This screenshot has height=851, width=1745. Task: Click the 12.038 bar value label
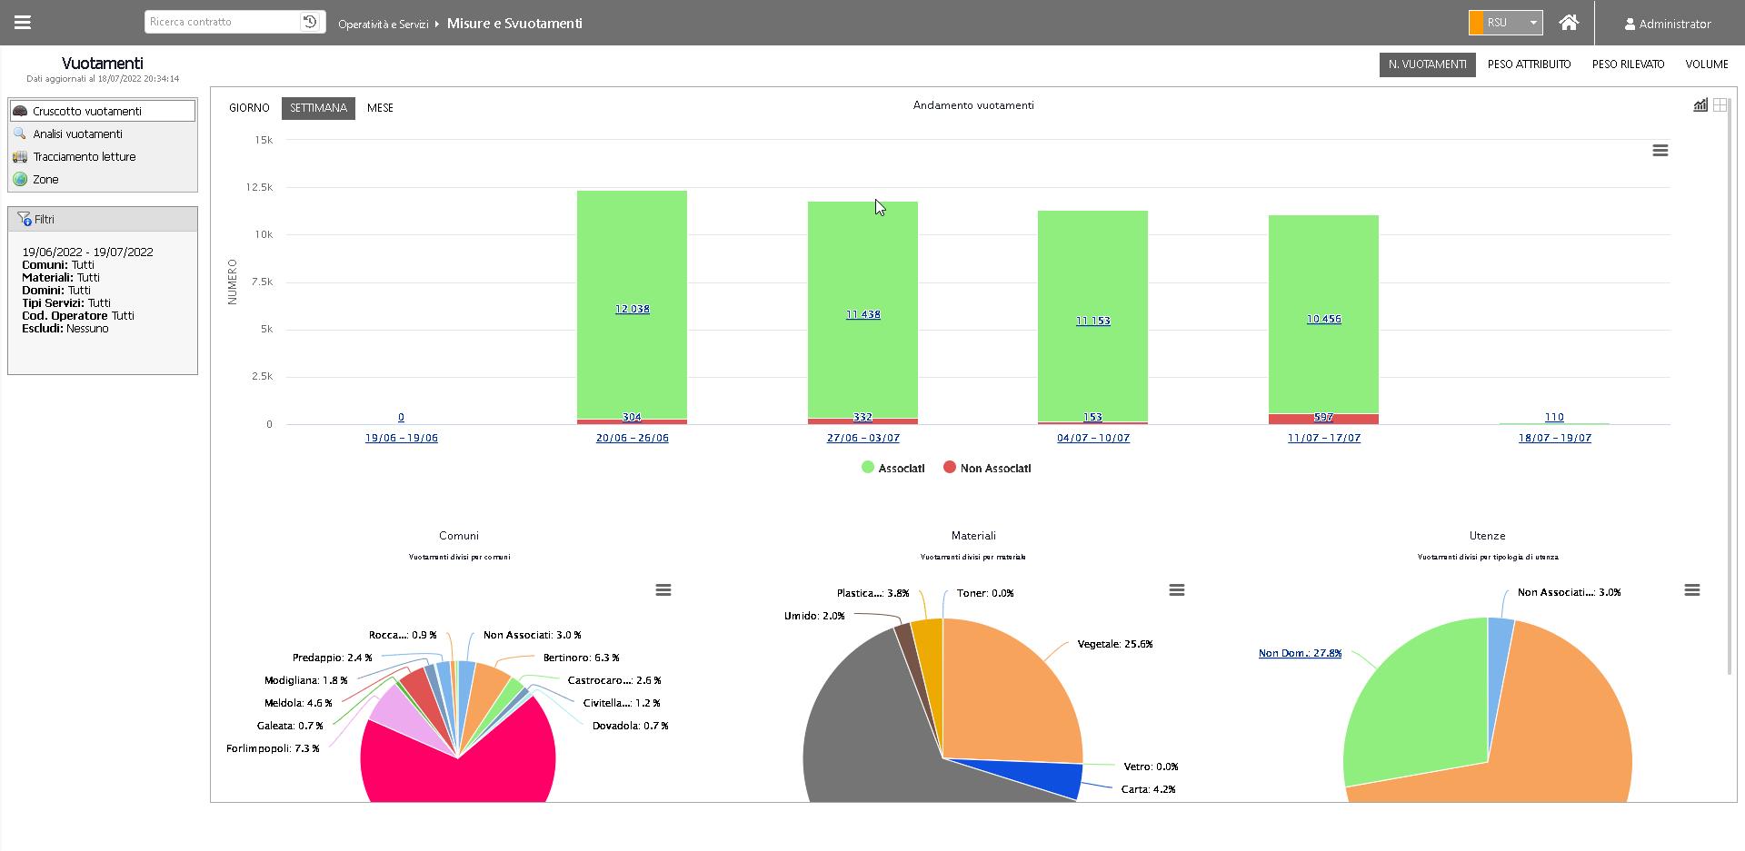click(x=632, y=309)
